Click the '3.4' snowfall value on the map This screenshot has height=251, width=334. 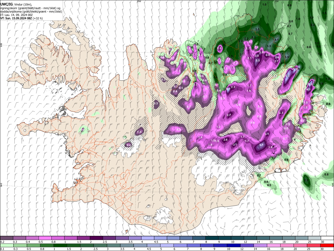277,57
